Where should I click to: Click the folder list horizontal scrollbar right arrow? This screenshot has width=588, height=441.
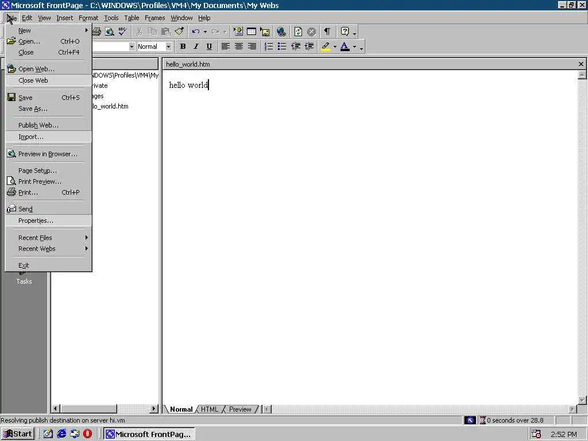(x=154, y=409)
